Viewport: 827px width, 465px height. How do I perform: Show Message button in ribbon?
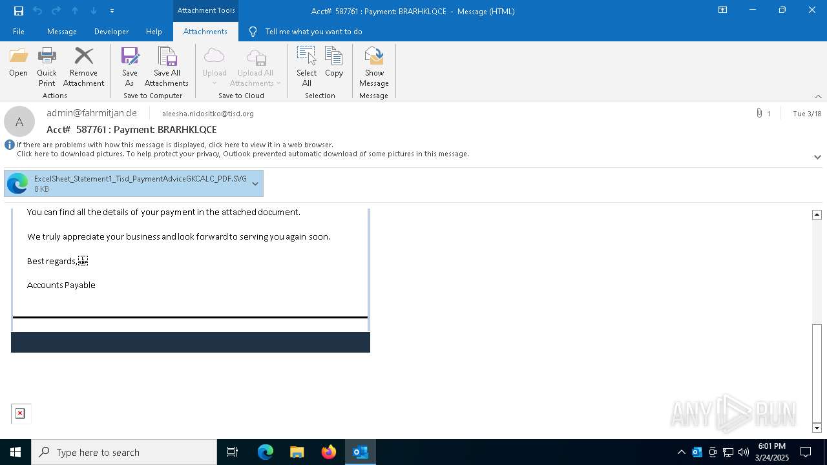point(374,67)
